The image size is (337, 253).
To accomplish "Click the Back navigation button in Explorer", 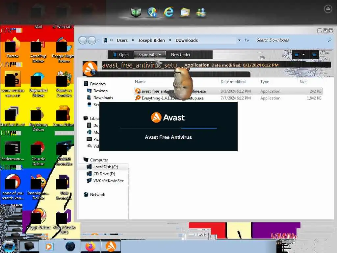I will tap(83, 40).
